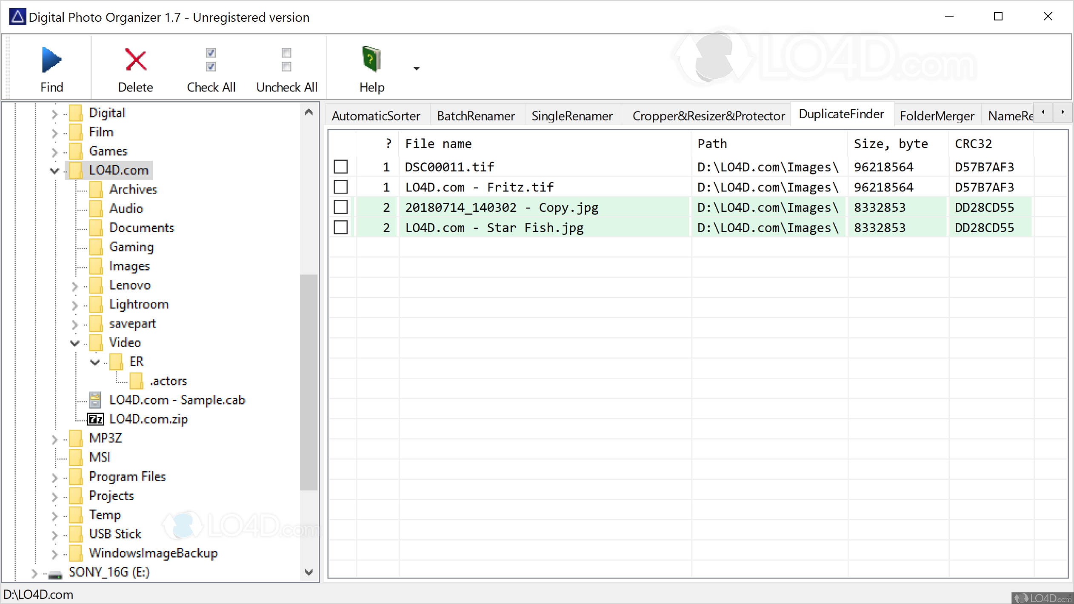Image resolution: width=1074 pixels, height=604 pixels.
Task: Check the box next to DSC00011.tif
Action: [x=341, y=166]
